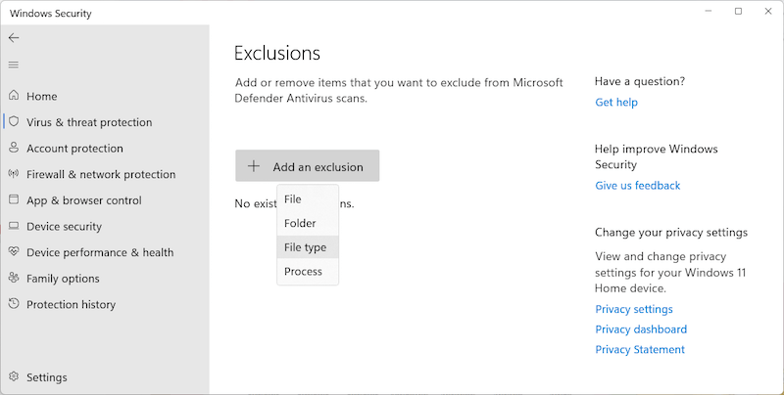Choose Folder from exclusion menu
Image resolution: width=784 pixels, height=395 pixels.
[308, 223]
